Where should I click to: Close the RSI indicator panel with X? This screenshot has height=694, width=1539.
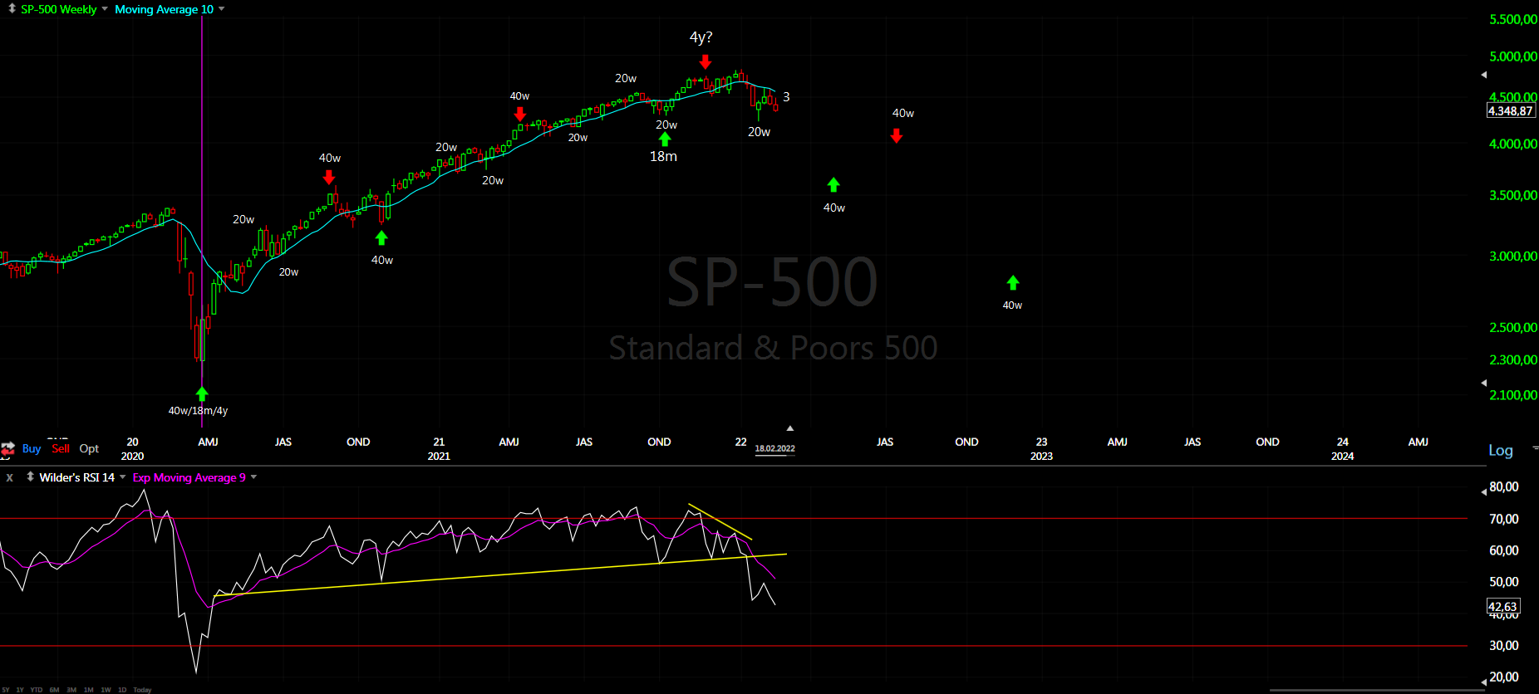coord(10,477)
